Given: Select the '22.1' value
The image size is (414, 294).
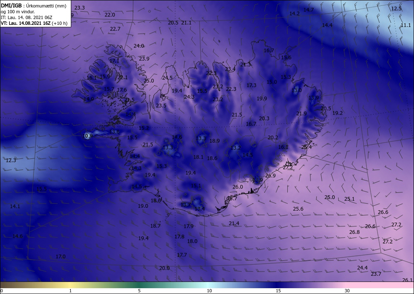Looking at the screenshot, I should [123, 78].
